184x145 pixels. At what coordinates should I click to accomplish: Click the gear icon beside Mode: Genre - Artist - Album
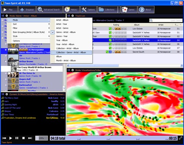(7, 16)
